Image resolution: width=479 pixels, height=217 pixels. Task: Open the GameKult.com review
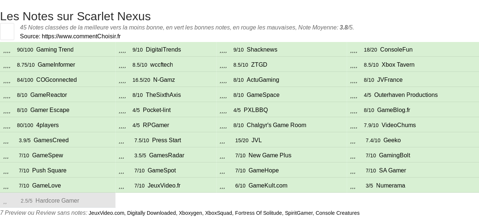268,186
